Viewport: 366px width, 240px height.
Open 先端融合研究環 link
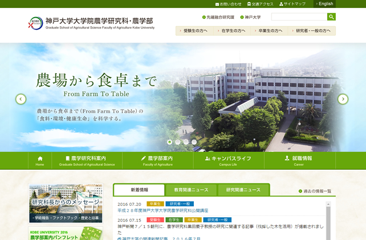[218, 17]
